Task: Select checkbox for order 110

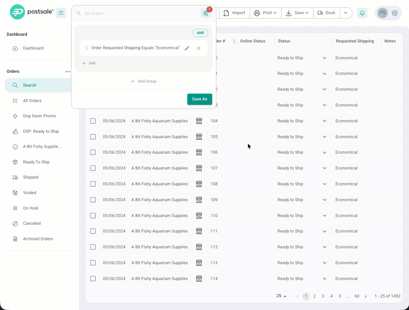Action: 93,216
